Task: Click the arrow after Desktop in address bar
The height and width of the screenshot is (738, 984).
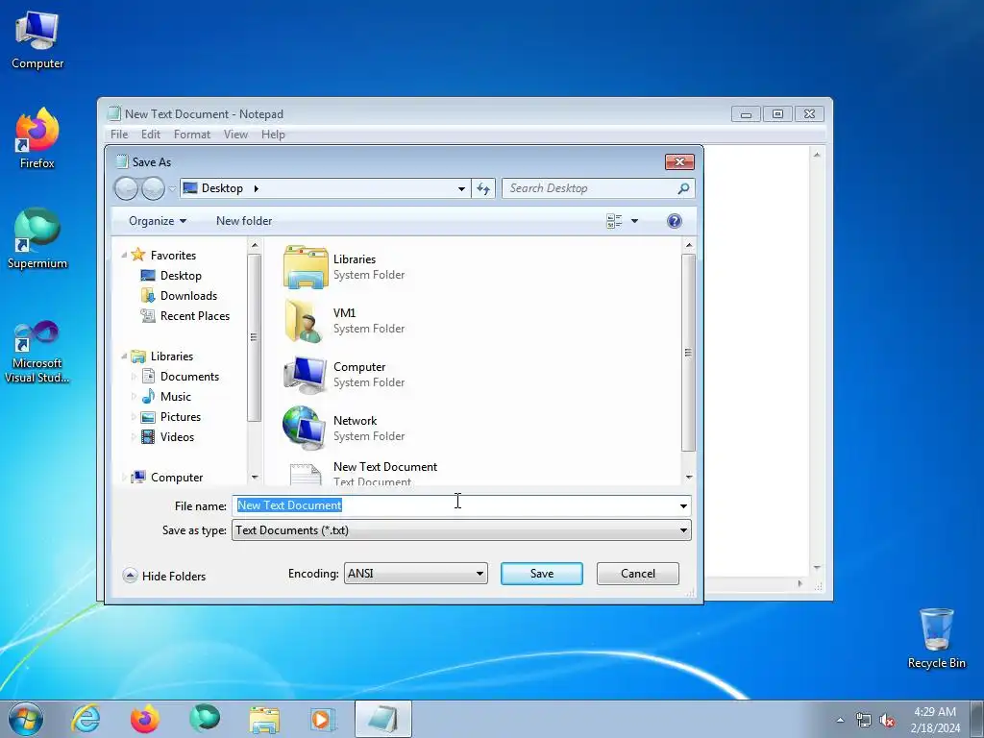Action: coord(256,188)
